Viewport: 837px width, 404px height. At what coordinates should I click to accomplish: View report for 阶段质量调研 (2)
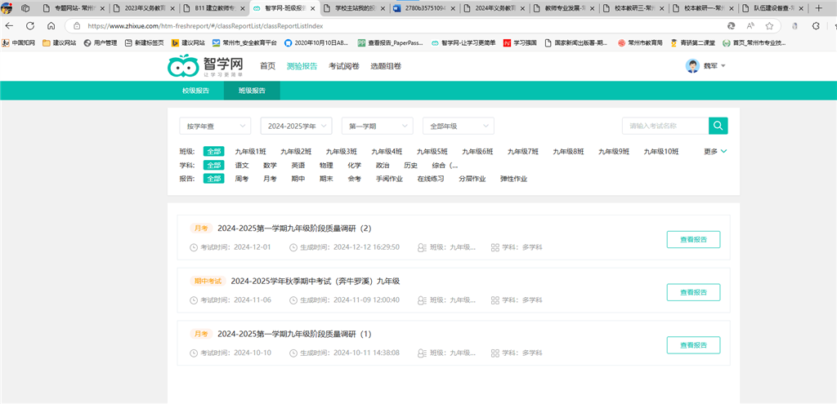pyautogui.click(x=693, y=239)
